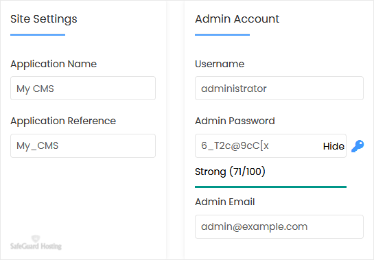Select the Admin Account heading
374x260 pixels.
pos(237,19)
